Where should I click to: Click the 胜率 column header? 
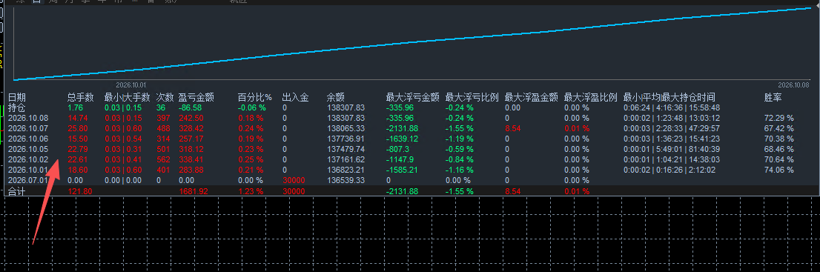773,97
